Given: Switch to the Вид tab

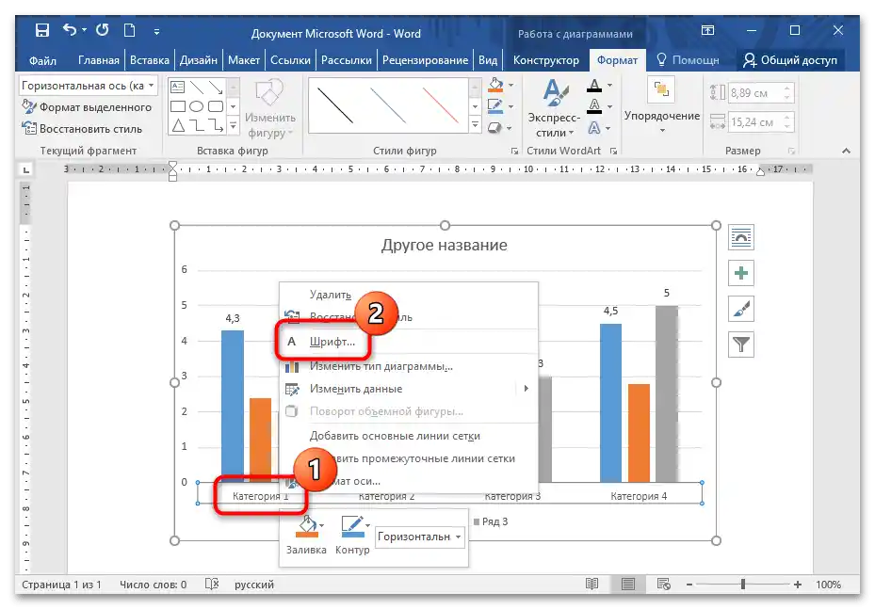Looking at the screenshot, I should [x=488, y=60].
